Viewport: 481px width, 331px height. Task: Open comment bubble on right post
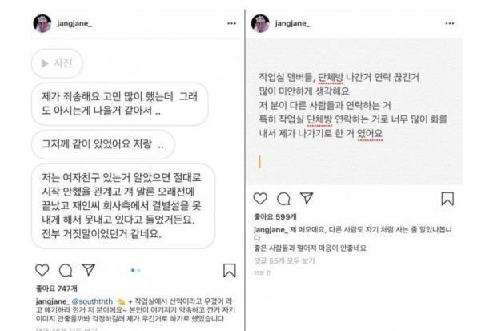(283, 199)
